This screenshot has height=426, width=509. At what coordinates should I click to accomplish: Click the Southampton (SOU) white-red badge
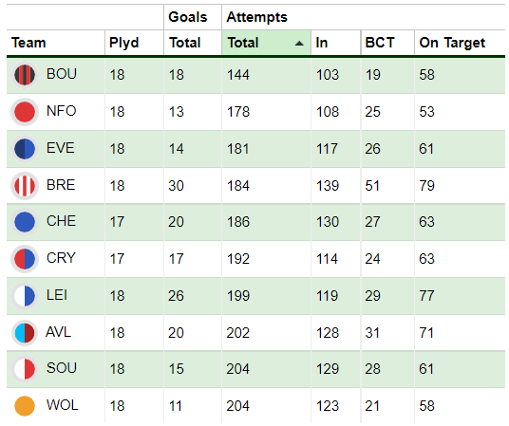pos(25,369)
